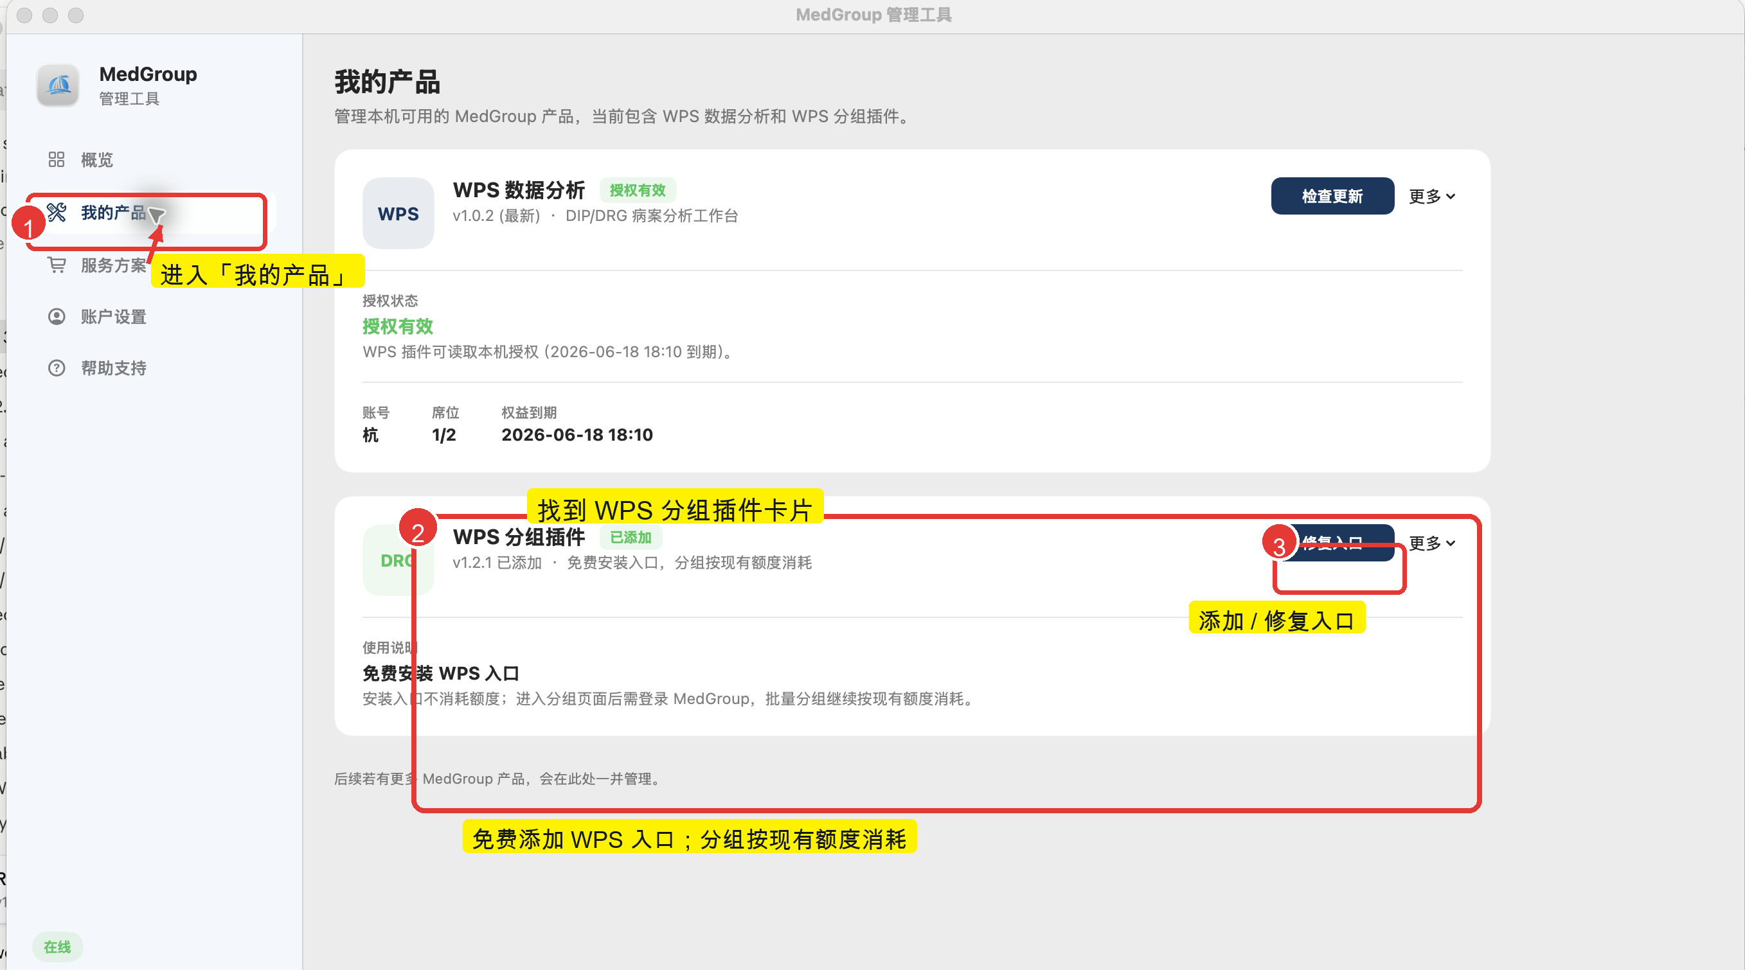Click the 检查更新 button

[1332, 197]
